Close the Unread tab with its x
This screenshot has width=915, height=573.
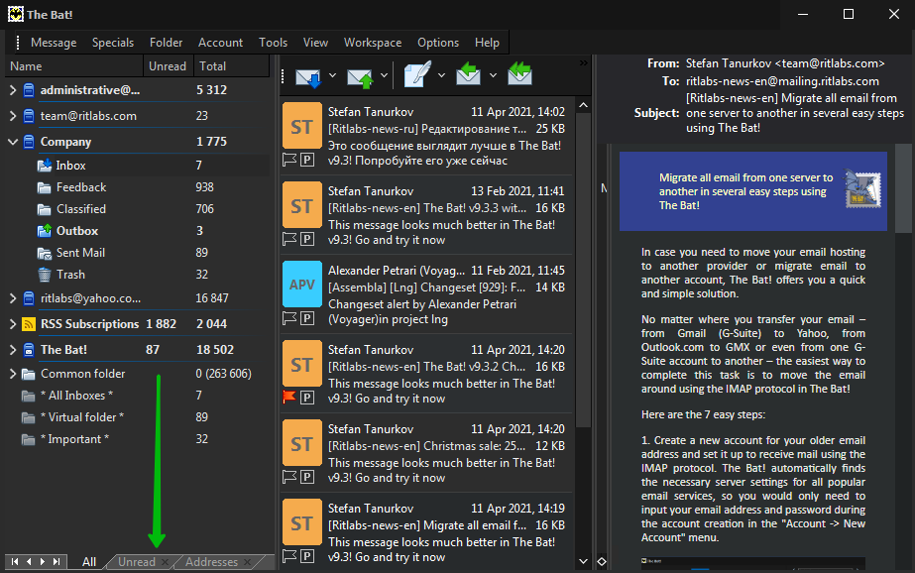(166, 562)
